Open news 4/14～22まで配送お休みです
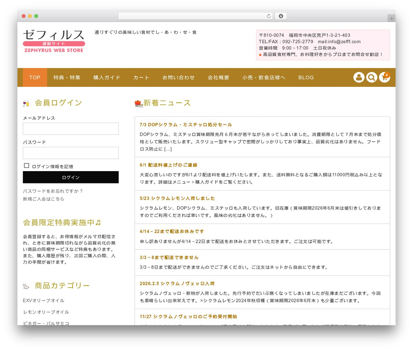 click(172, 232)
